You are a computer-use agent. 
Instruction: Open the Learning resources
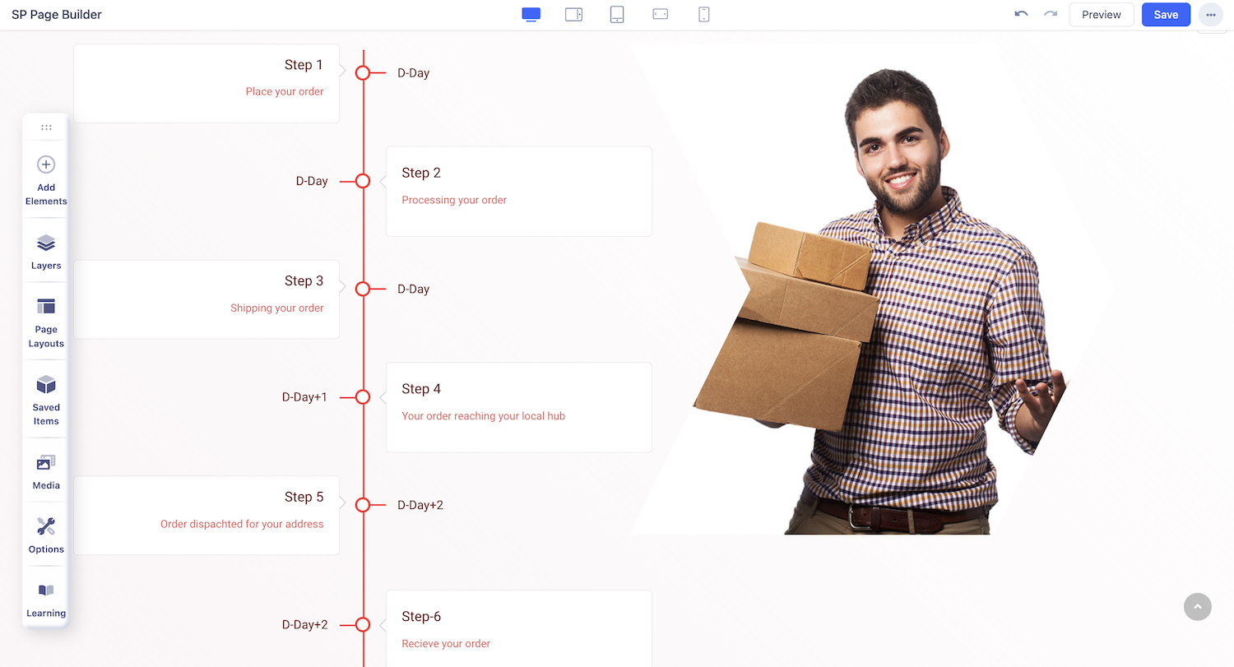pyautogui.click(x=46, y=600)
